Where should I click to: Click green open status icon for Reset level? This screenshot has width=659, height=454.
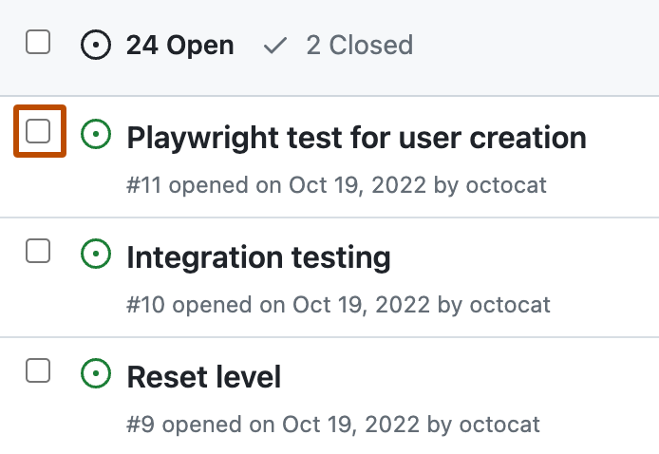(x=96, y=373)
